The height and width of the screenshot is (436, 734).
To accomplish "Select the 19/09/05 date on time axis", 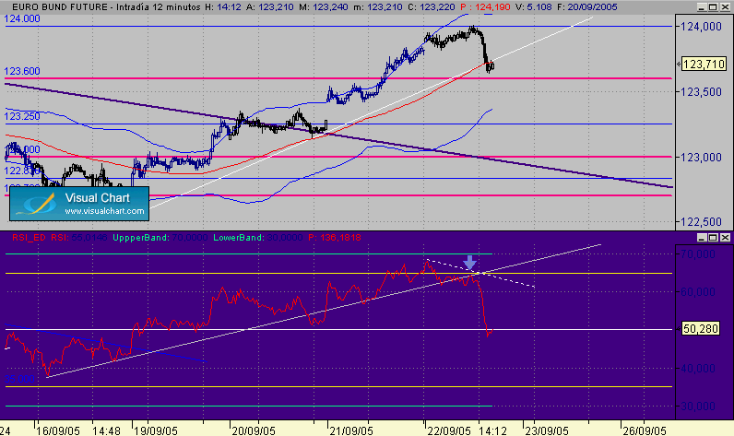I will [156, 430].
